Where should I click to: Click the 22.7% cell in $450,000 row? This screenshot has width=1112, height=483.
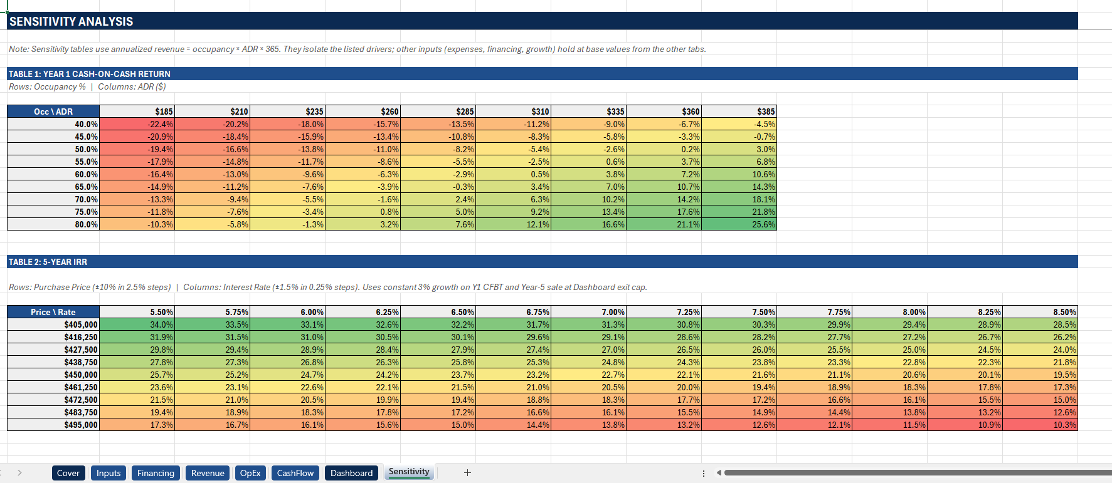tap(588, 375)
